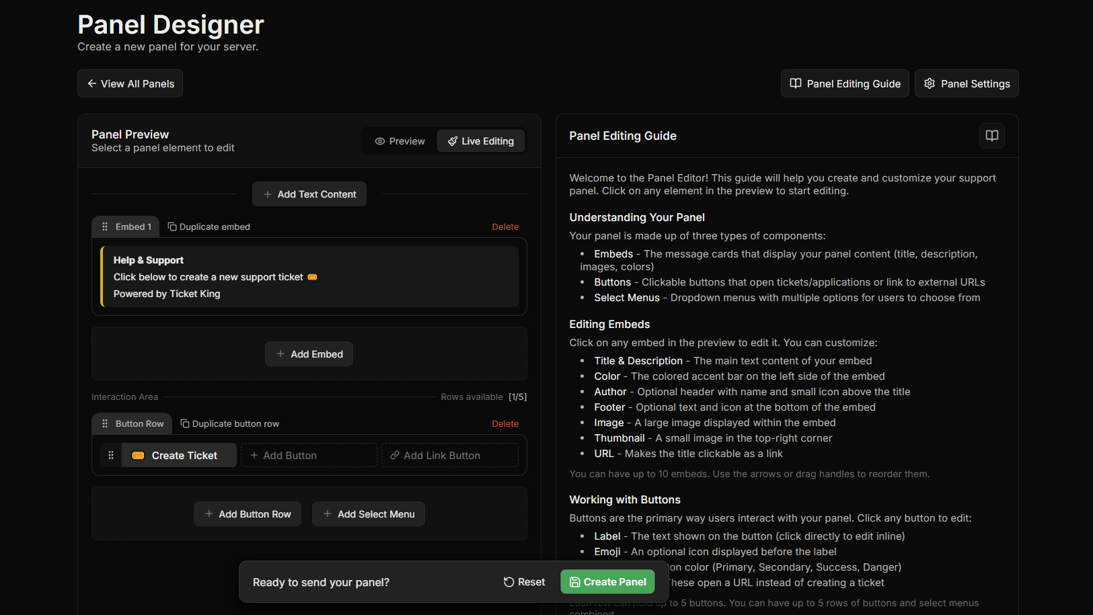Switch to Live Editing mode
Viewport: 1093px width, 615px height.
tap(481, 141)
